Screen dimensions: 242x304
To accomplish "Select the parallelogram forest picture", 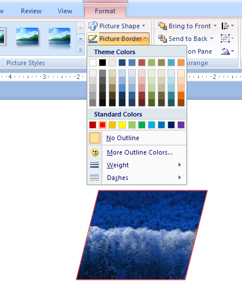I will point(142,235).
